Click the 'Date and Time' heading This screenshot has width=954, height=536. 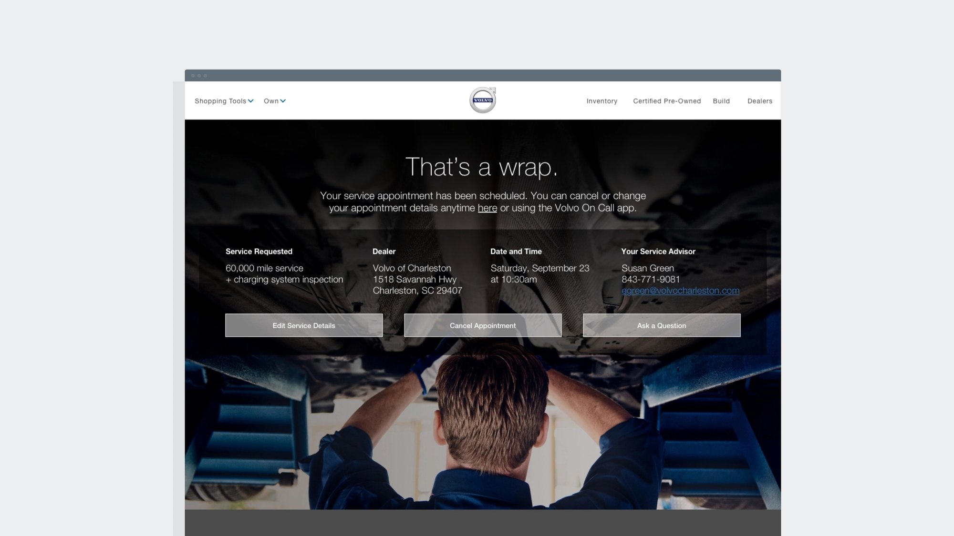point(516,252)
